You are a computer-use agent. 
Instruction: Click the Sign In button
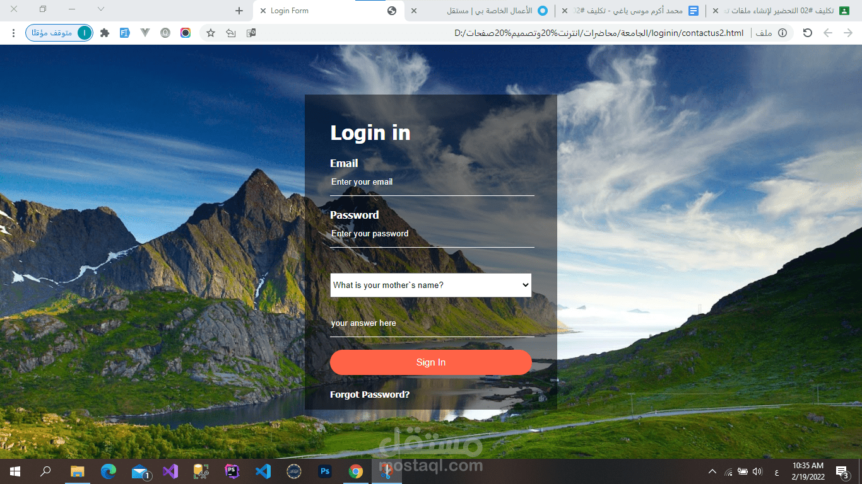[x=431, y=362]
